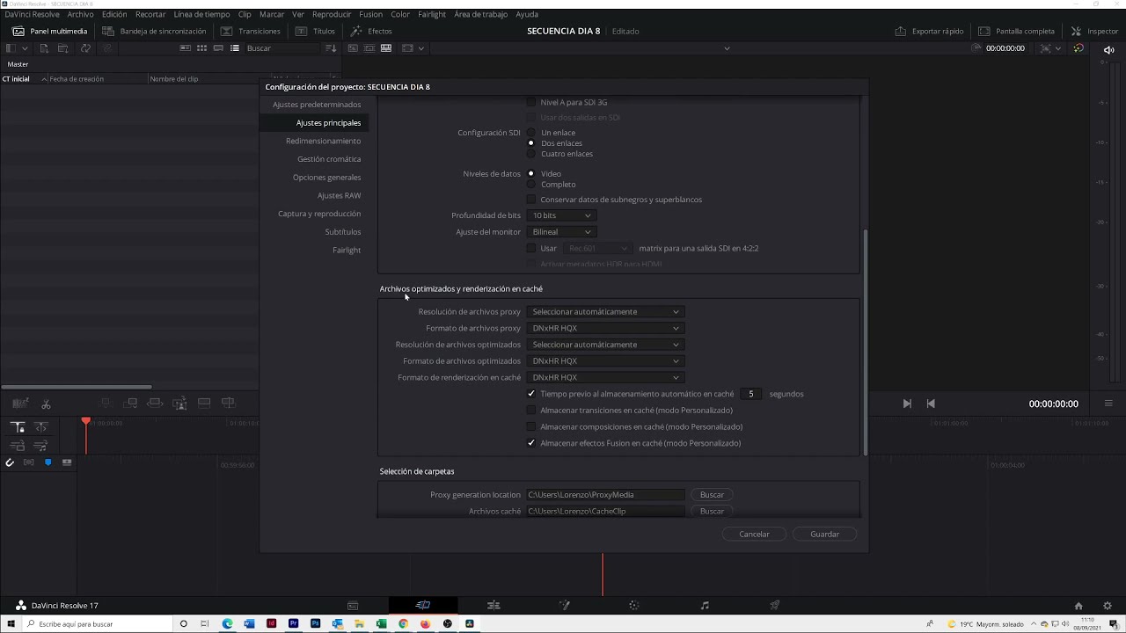Click the Boring Detector icon
The height and width of the screenshot is (633, 1126).
[21, 404]
